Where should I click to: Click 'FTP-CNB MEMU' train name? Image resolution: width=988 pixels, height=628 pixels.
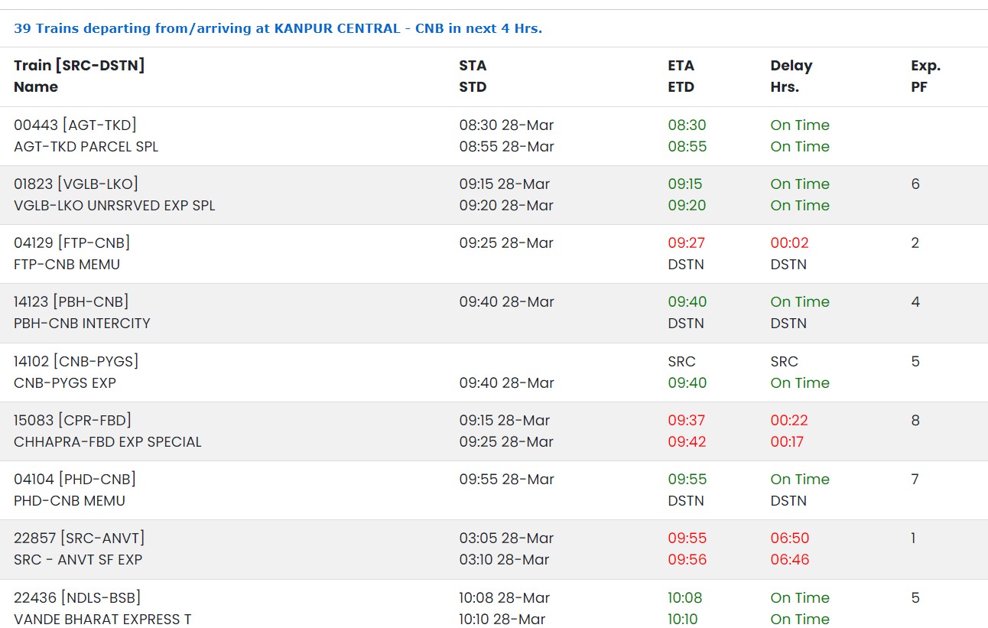pos(67,265)
